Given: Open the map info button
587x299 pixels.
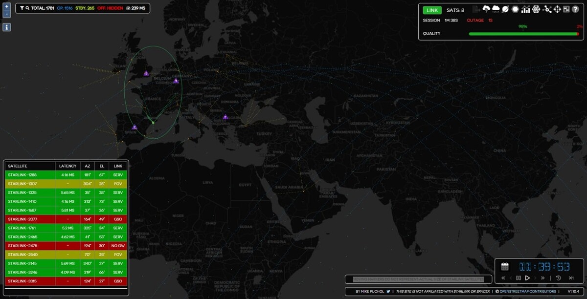Looking at the screenshot, I should [x=6, y=27].
